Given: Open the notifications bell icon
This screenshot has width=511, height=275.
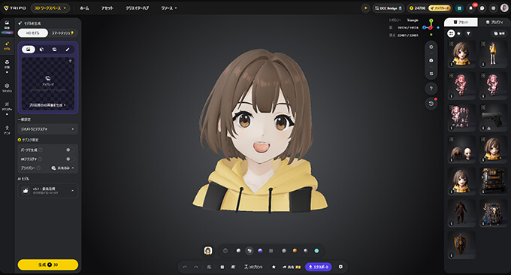Looking at the screenshot, I should (x=471, y=8).
